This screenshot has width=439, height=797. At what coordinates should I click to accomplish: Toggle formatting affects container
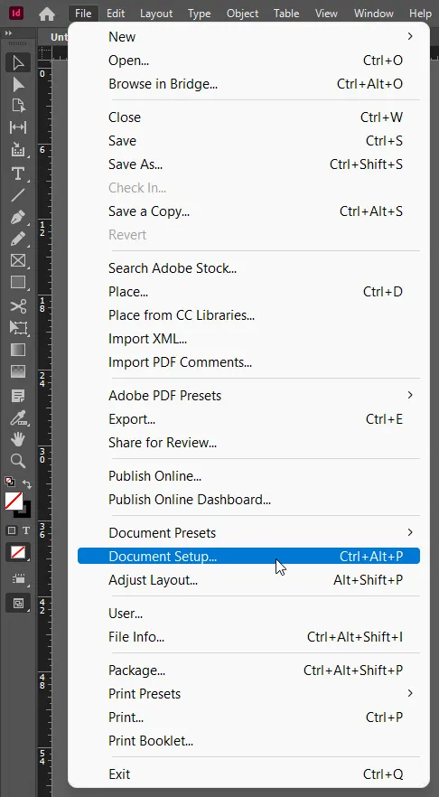click(x=11, y=530)
